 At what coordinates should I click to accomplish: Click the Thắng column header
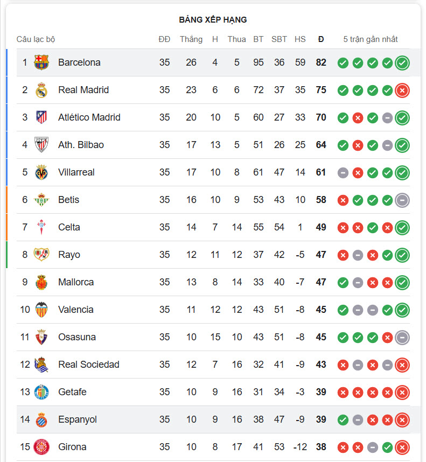(191, 39)
